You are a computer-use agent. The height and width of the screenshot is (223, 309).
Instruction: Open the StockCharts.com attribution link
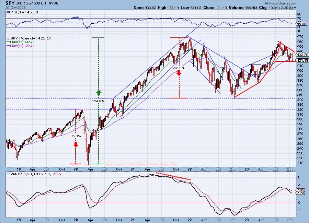click(x=281, y=3)
